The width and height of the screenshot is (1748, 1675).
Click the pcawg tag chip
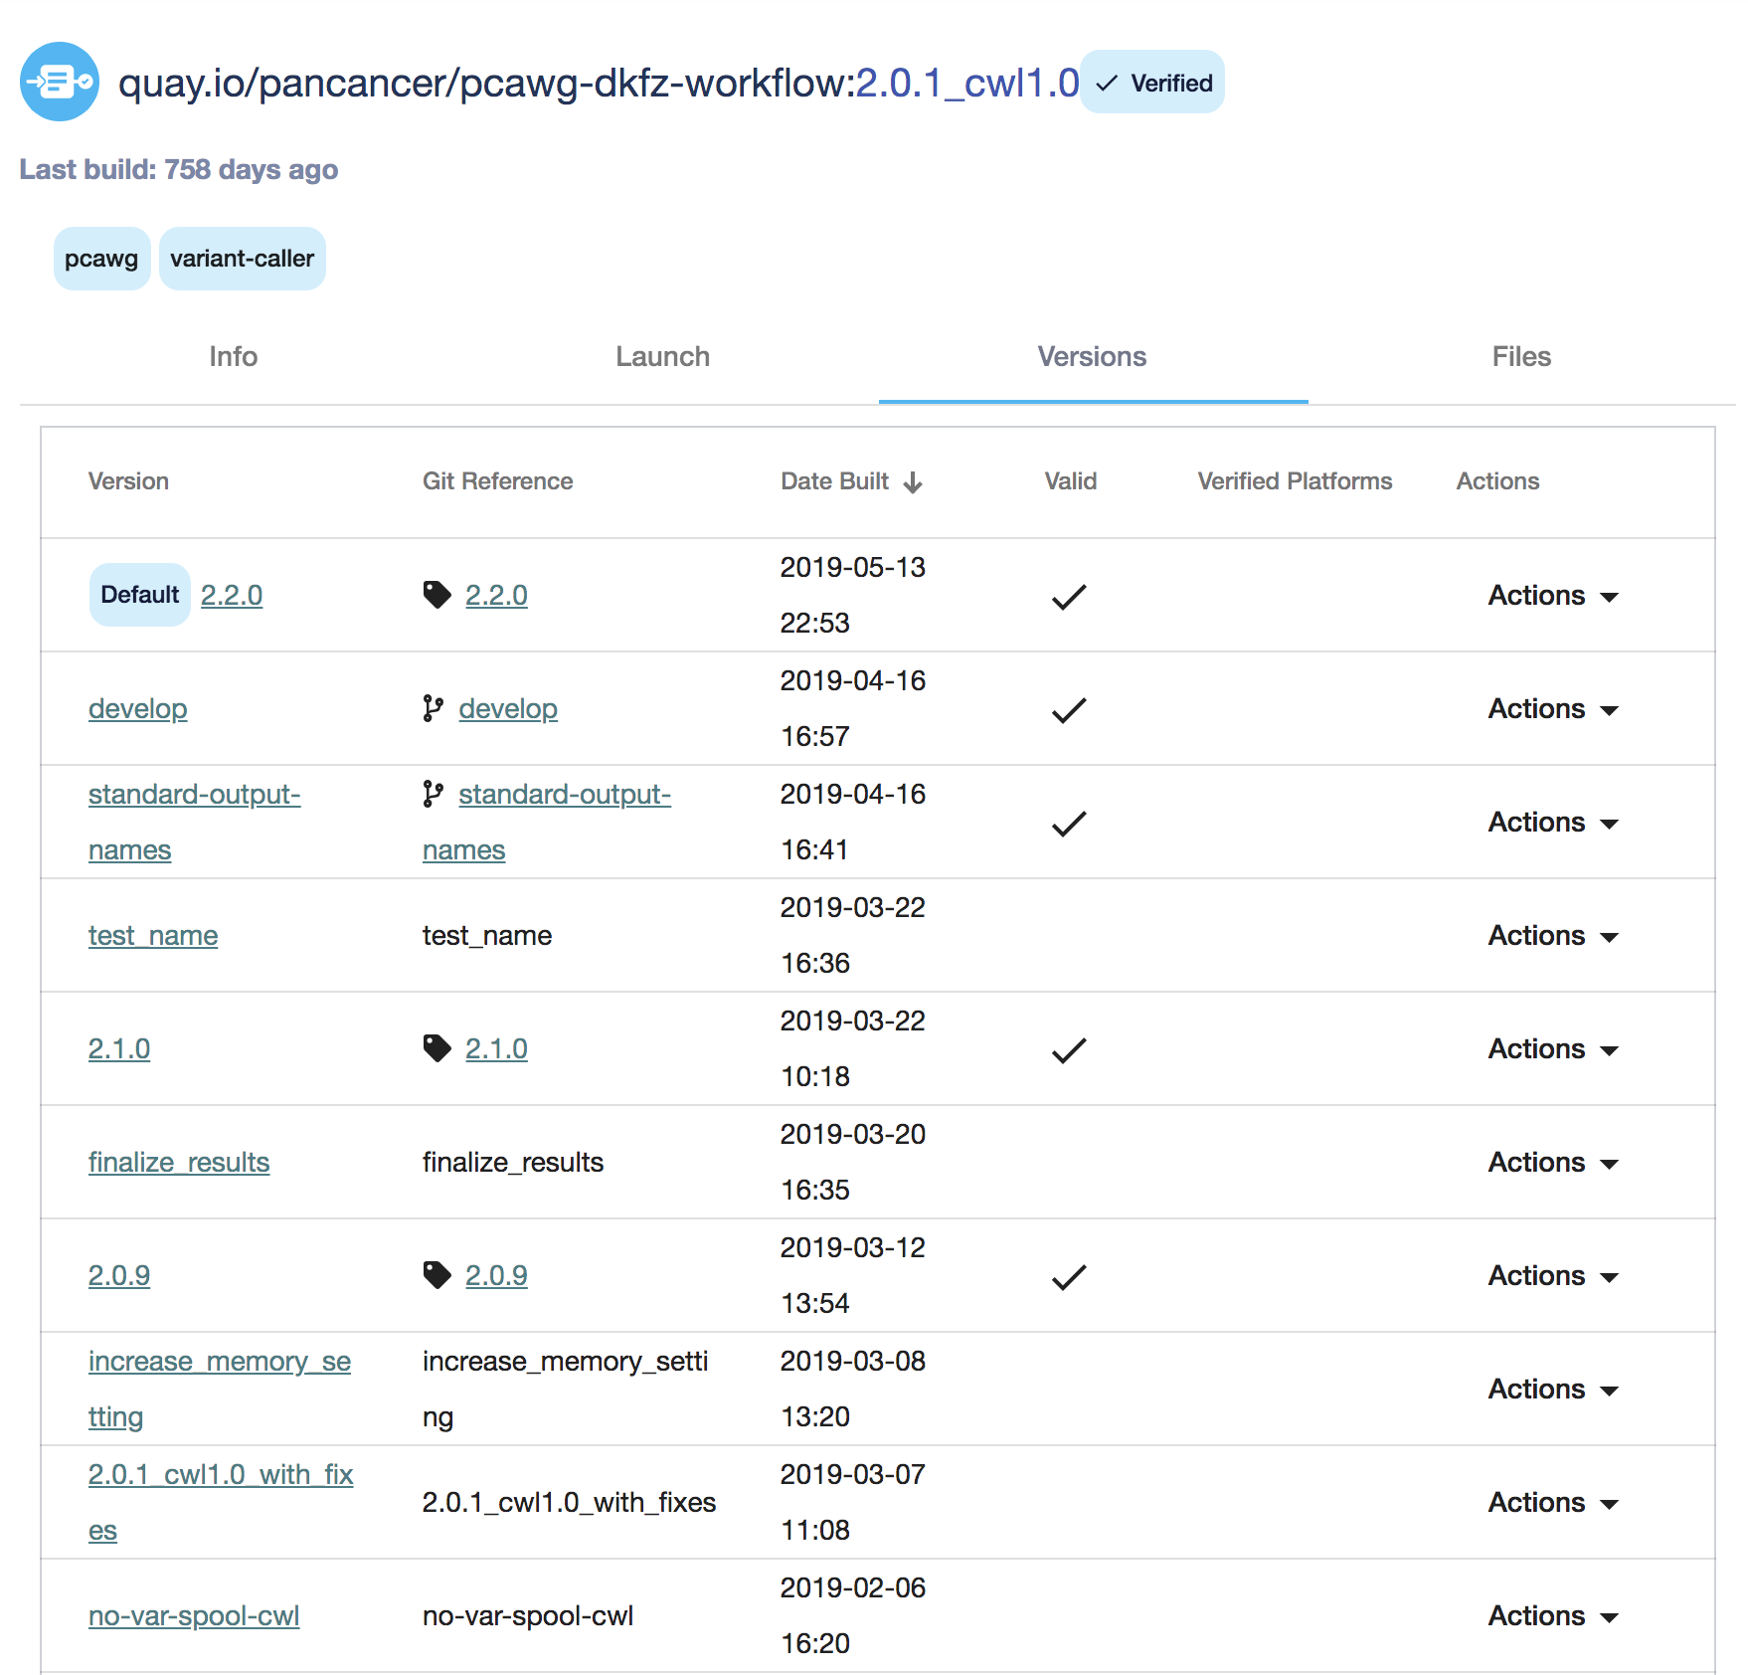(100, 258)
